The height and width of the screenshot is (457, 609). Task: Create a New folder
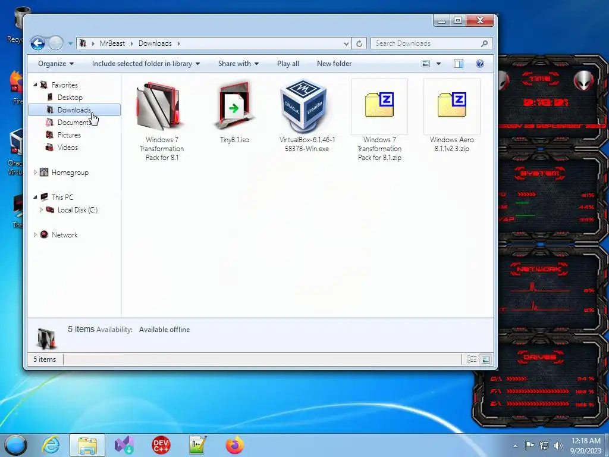tap(334, 64)
